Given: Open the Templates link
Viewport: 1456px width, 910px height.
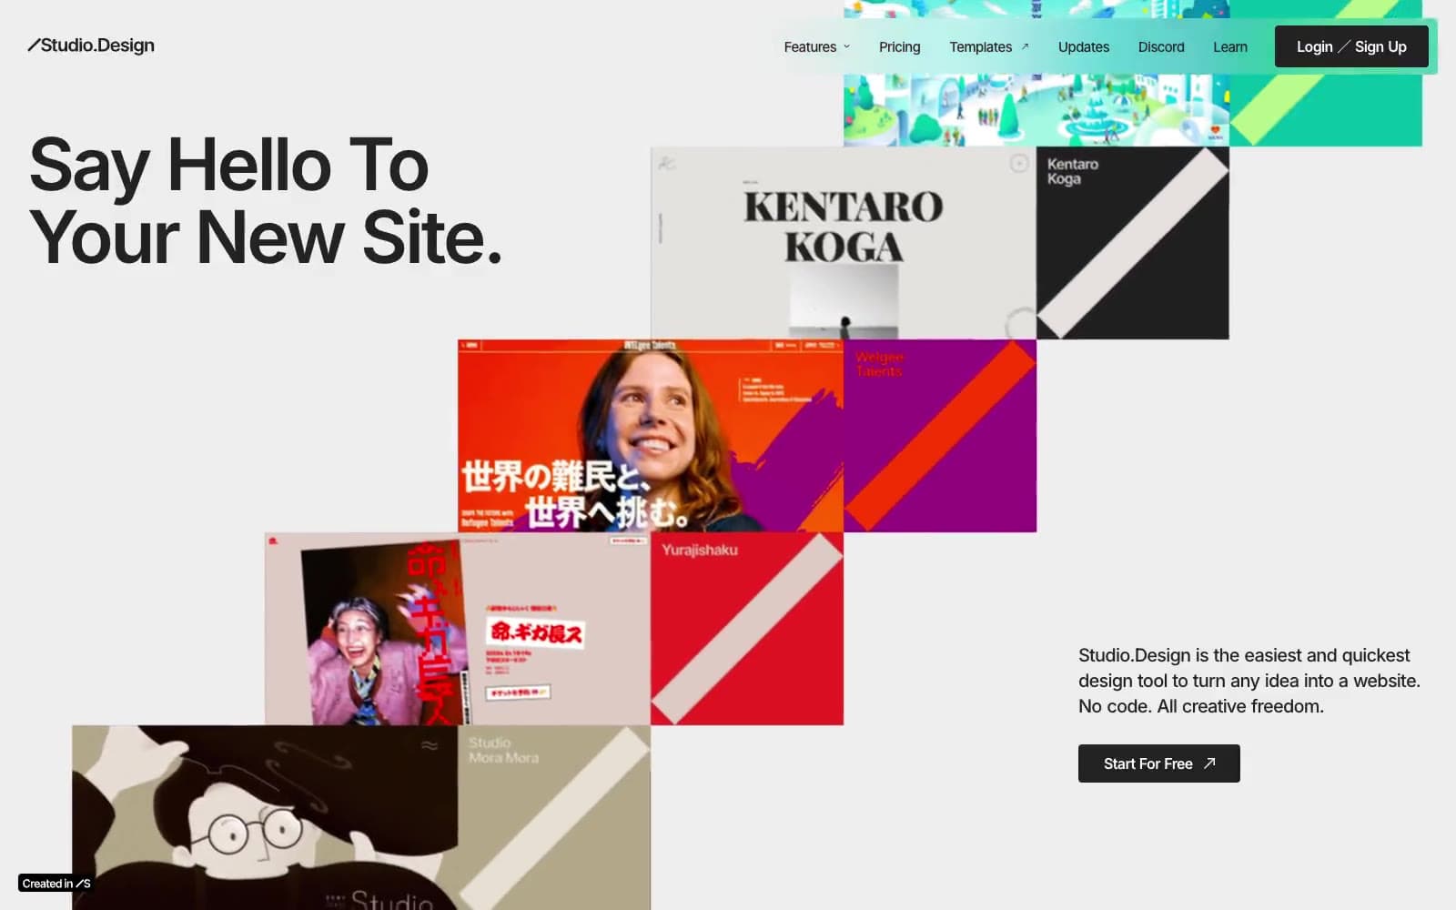Looking at the screenshot, I should [x=988, y=47].
